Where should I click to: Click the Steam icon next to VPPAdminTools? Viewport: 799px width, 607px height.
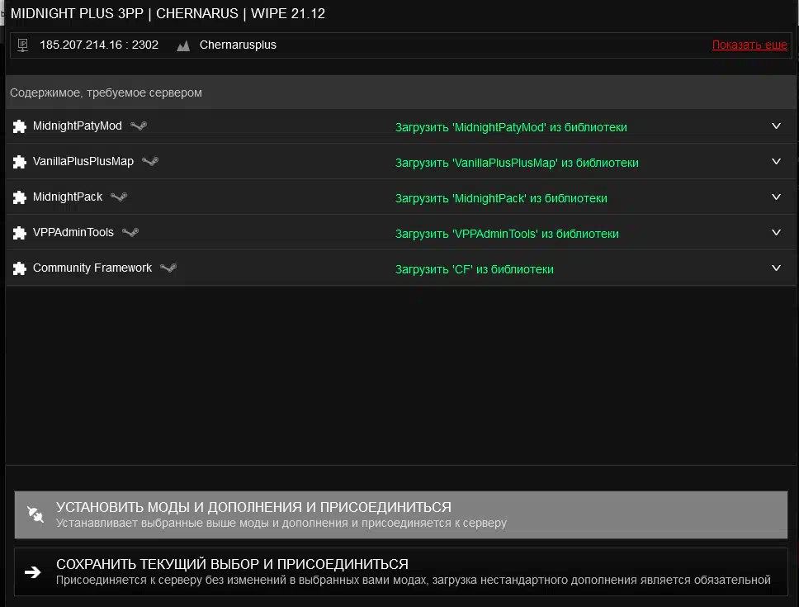[130, 233]
